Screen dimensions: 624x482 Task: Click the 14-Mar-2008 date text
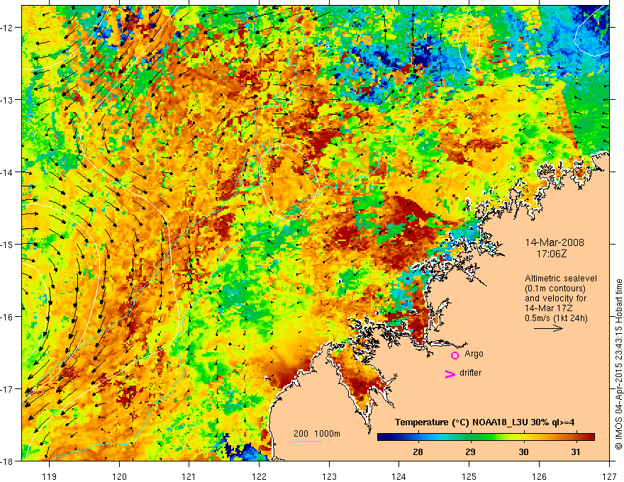[x=555, y=242]
